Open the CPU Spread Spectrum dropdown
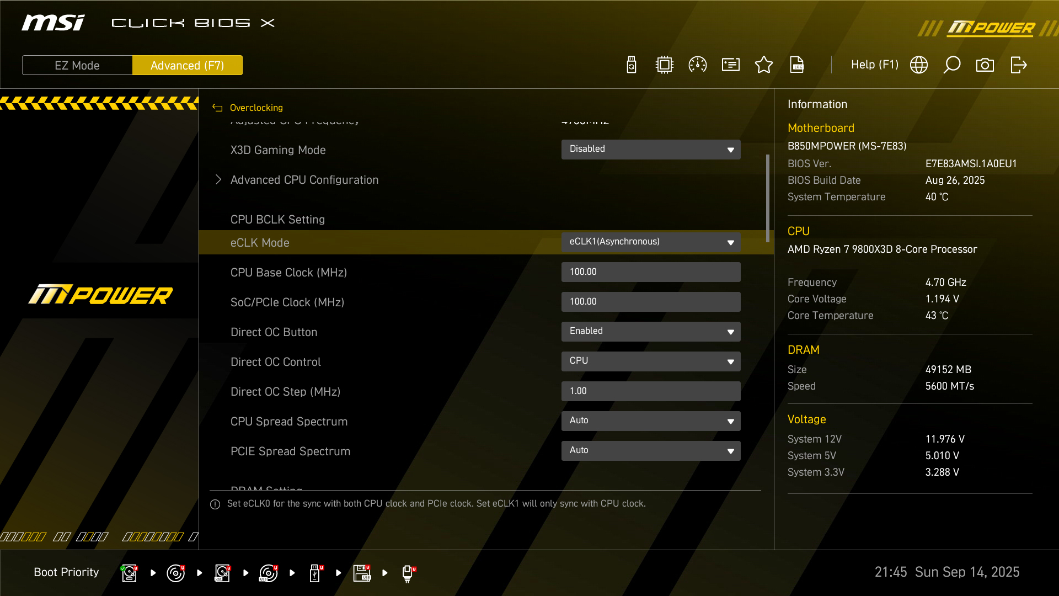1059x596 pixels. [651, 421]
